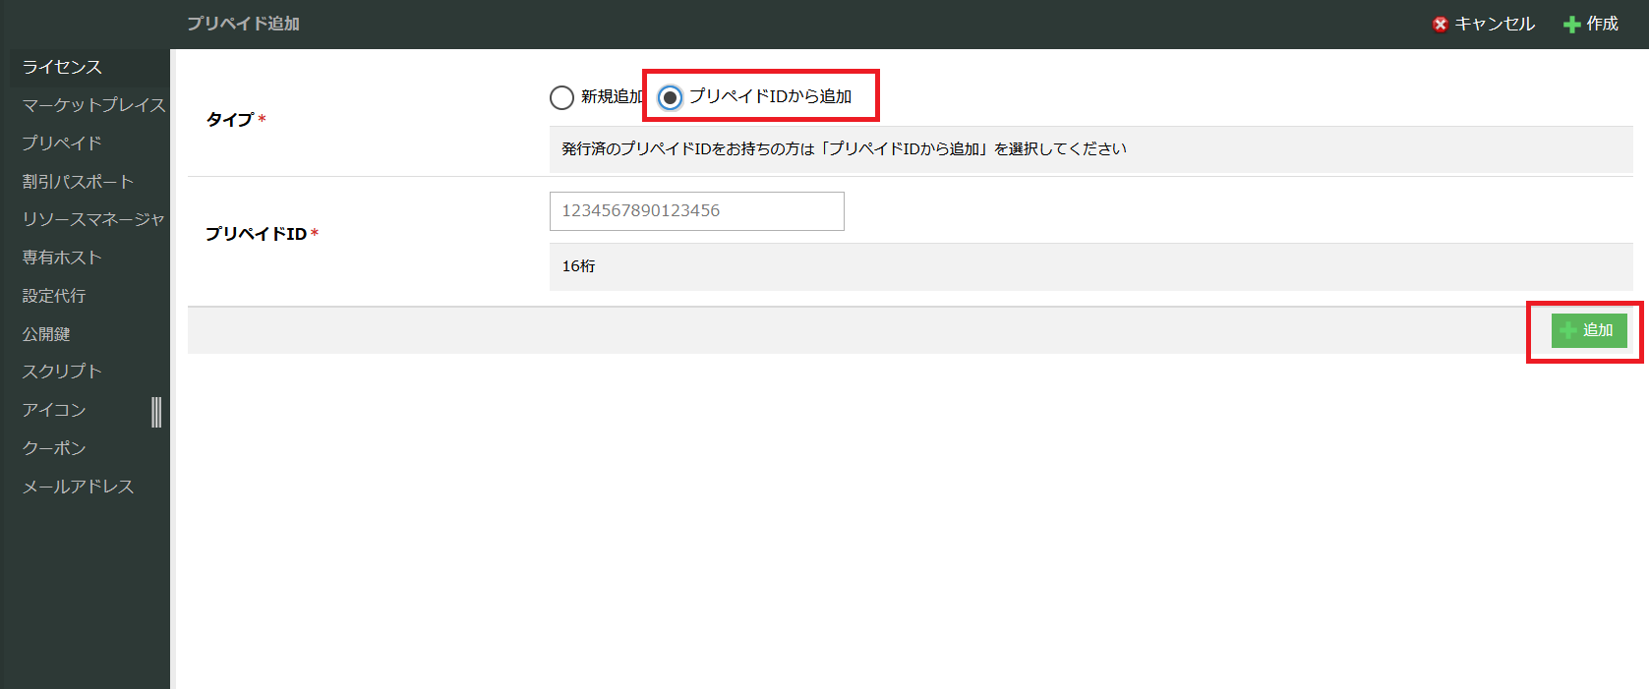1649x689 pixels.
Task: Go to 公開鍵 section
Action: (46, 334)
